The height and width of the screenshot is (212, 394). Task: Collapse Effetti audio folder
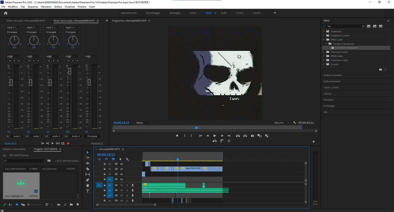click(x=324, y=40)
